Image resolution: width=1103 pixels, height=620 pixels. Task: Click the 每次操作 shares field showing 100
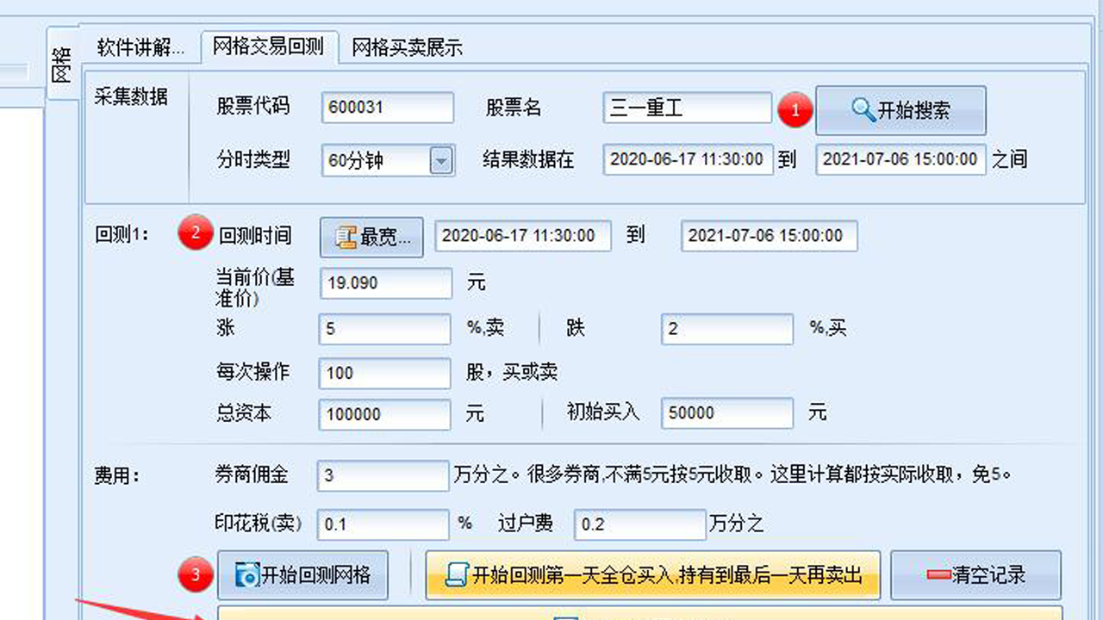(385, 373)
